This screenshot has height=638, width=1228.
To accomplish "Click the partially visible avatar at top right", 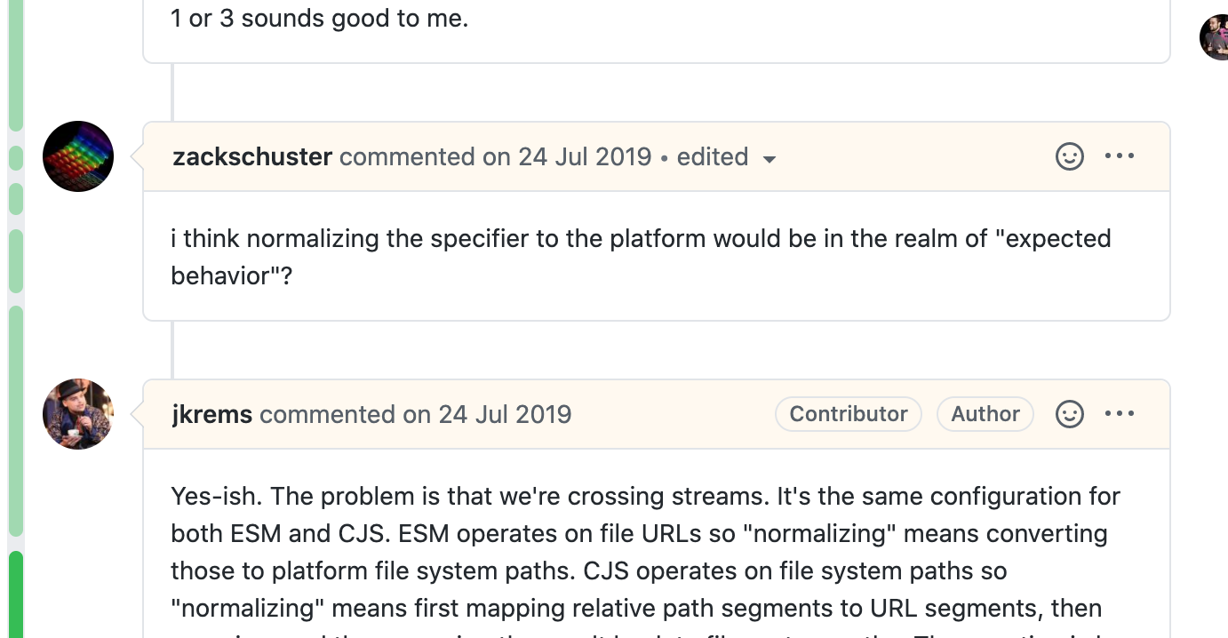I will click(x=1215, y=37).
